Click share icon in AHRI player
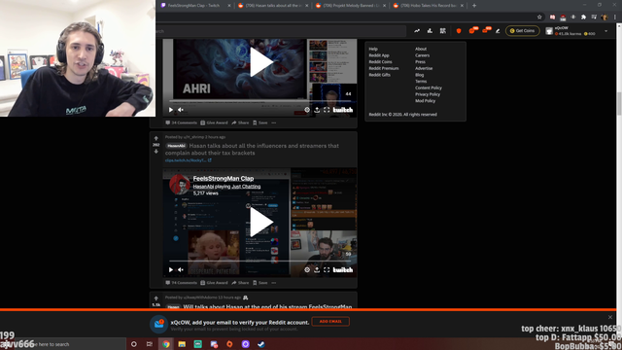622x350 pixels. 317,110
